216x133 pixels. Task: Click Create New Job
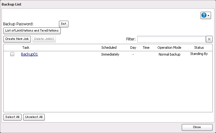[x=17, y=39]
